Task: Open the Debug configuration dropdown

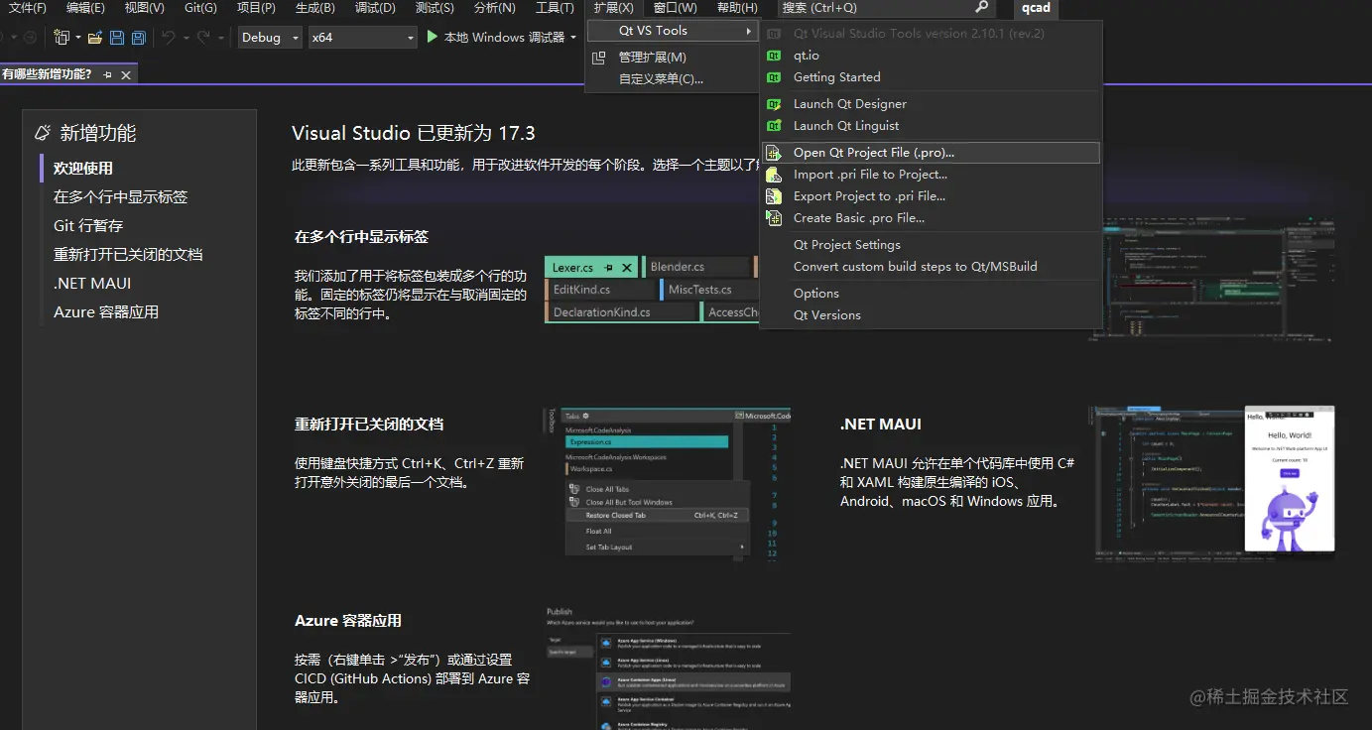Action: coord(270,38)
